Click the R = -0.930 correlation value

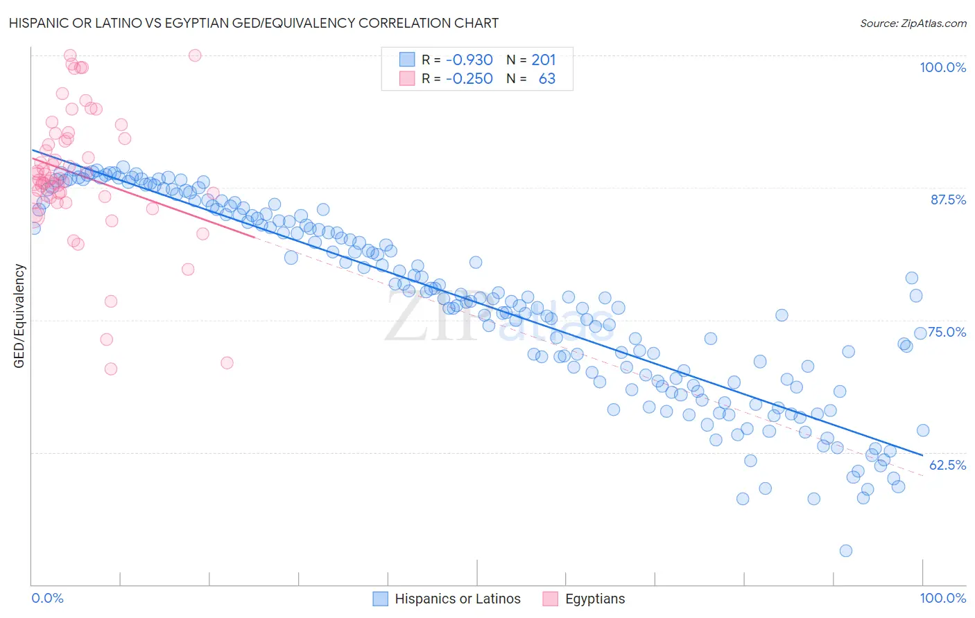(x=458, y=60)
